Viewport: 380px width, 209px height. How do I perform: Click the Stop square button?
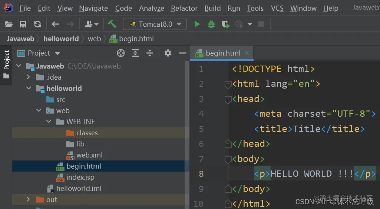261,24
